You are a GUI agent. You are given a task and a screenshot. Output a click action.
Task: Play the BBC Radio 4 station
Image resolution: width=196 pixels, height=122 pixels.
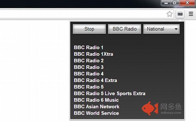tap(89, 74)
